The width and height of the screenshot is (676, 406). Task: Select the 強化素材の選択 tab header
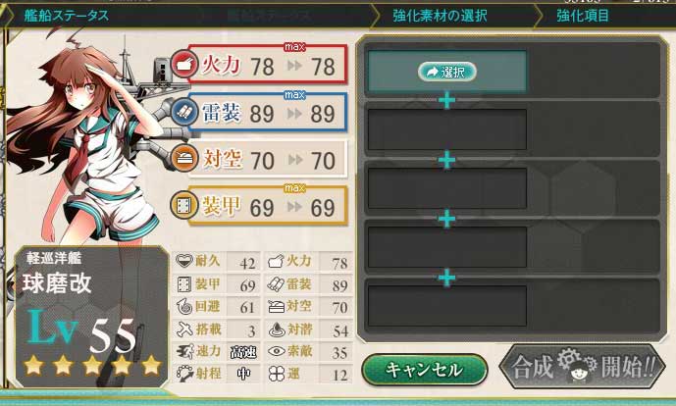[x=440, y=16]
